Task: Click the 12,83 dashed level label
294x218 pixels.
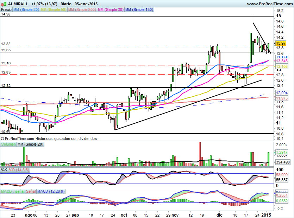Action: (x=6, y=72)
